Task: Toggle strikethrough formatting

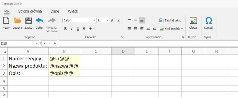Action: 84,28
